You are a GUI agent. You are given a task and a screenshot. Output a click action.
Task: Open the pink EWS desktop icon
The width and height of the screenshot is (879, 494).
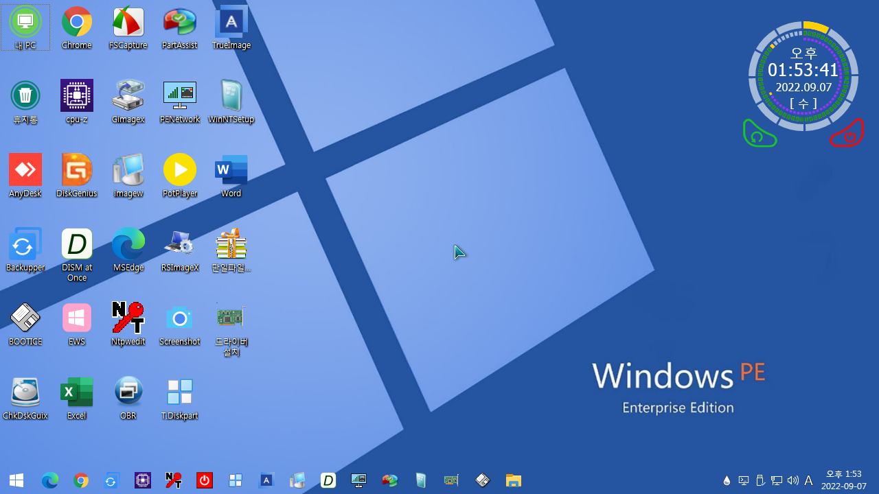pyautogui.click(x=77, y=324)
